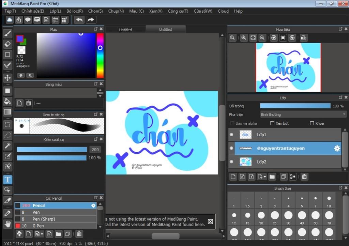The height and width of the screenshot is (246, 349).
Task: Open the add brush dropdown arrow
Action: click(42, 234)
